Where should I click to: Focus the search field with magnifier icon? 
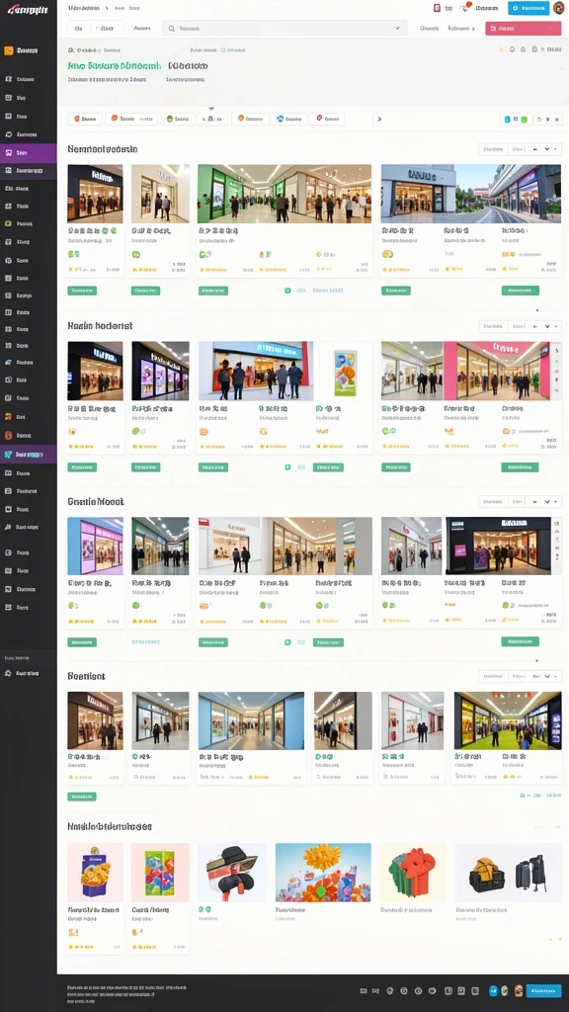tap(284, 29)
